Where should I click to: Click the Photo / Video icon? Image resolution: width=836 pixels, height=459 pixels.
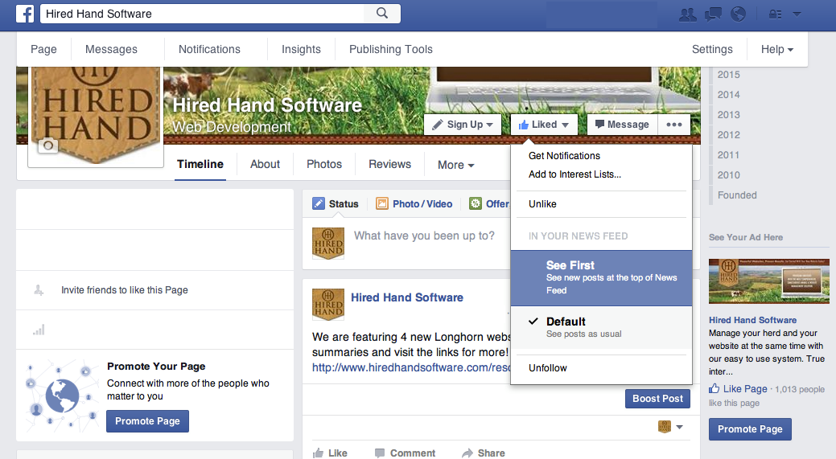381,203
